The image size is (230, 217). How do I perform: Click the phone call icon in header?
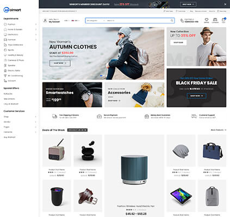click(x=182, y=21)
